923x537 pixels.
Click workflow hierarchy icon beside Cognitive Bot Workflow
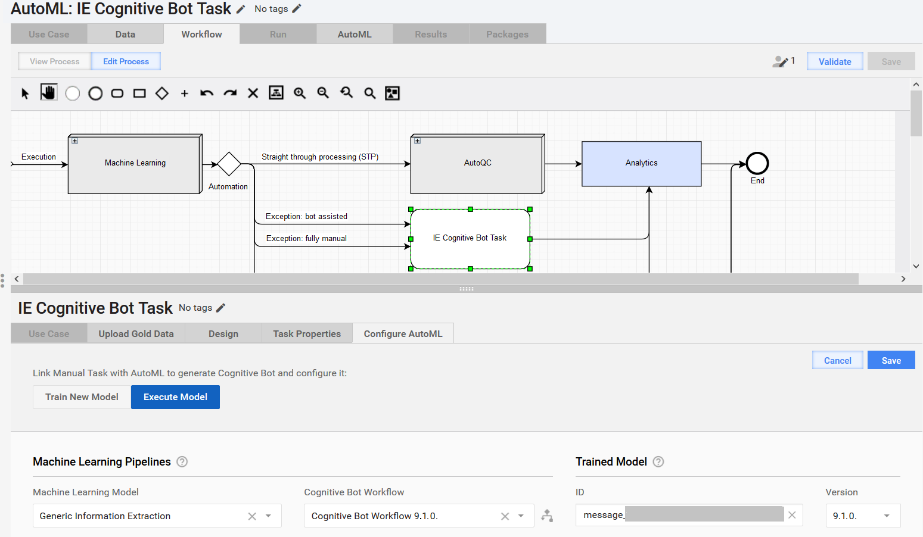click(547, 516)
